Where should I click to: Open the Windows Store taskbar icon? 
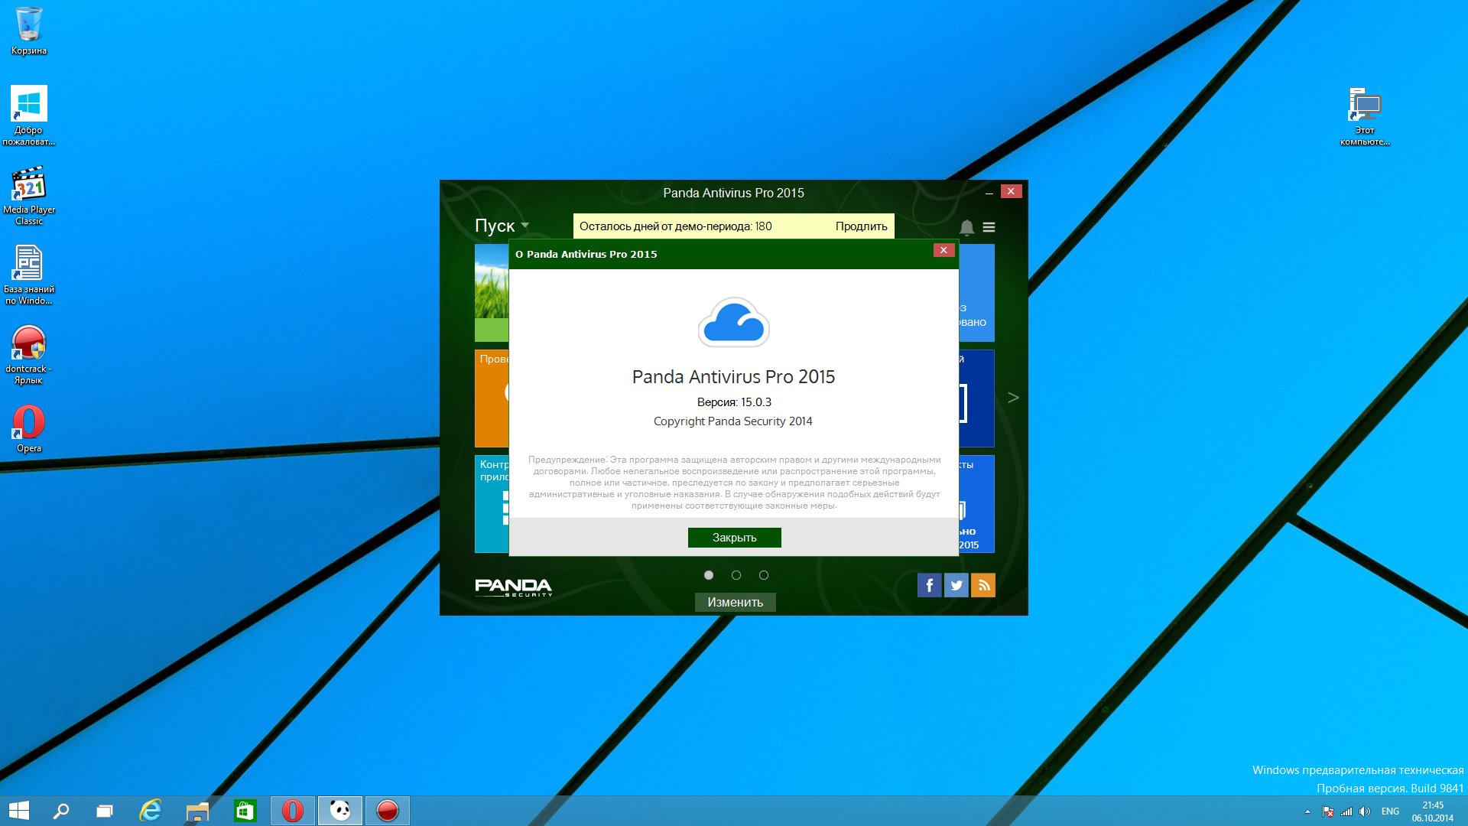[x=245, y=811]
